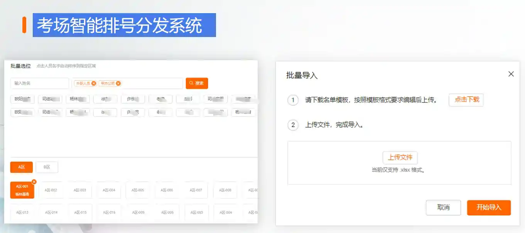This screenshot has width=525, height=233.
Task: Select seat A区-013
Action: tap(22, 213)
